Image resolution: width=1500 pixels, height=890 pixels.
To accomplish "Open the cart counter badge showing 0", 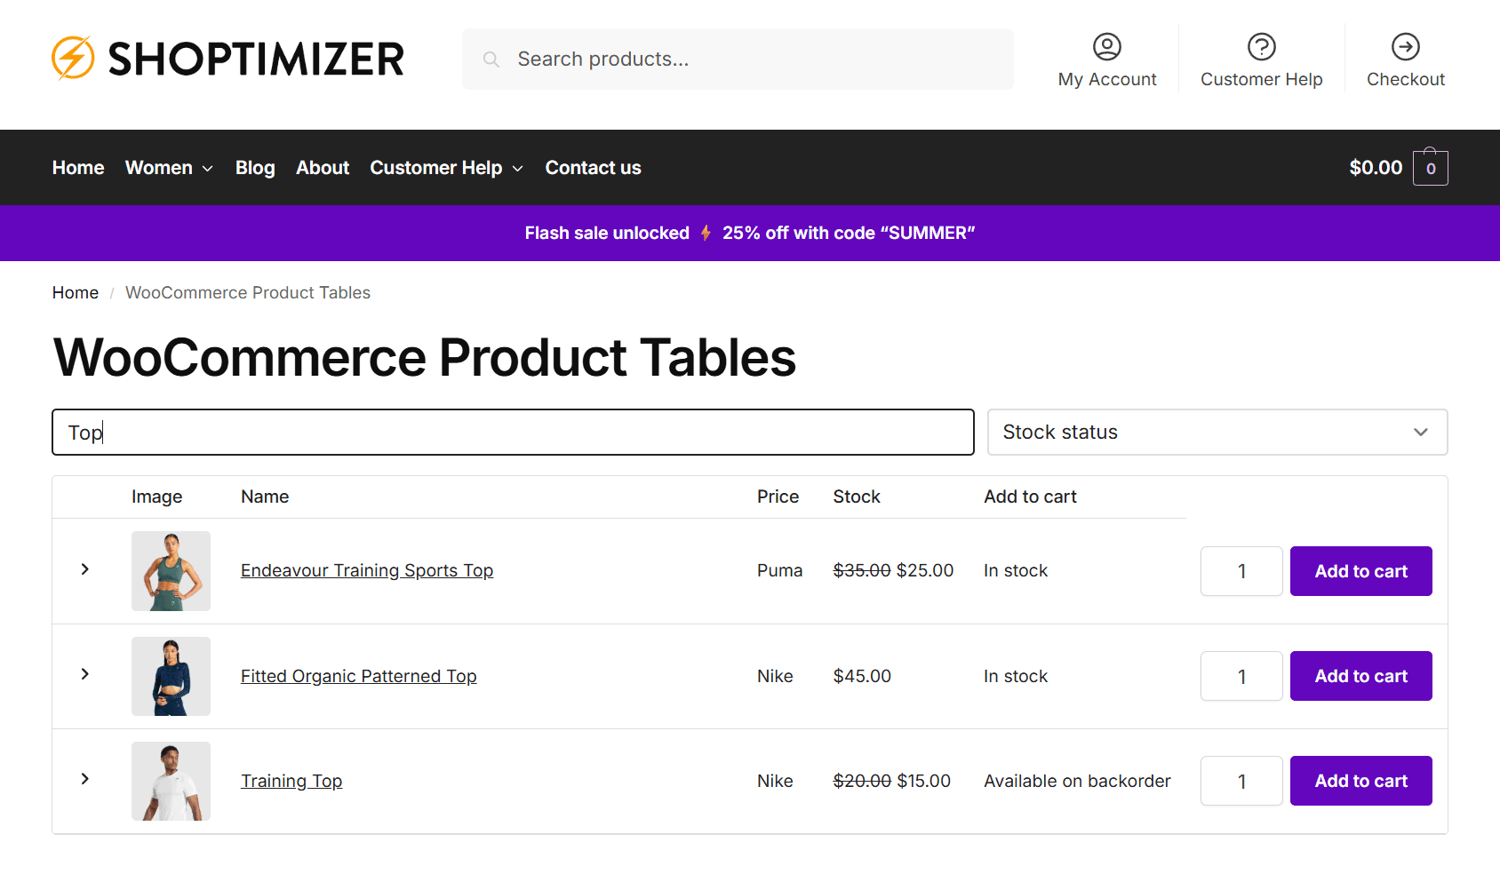I will click(1431, 167).
